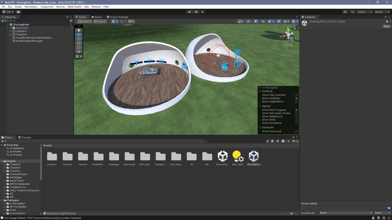This screenshot has width=392, height=220.
Task: Toggle scene audio button
Action: tap(263, 21)
